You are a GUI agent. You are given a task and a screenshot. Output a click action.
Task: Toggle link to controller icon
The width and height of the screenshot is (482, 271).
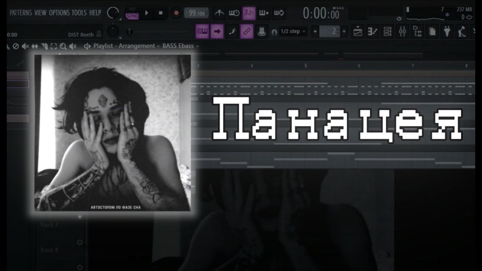point(247,32)
